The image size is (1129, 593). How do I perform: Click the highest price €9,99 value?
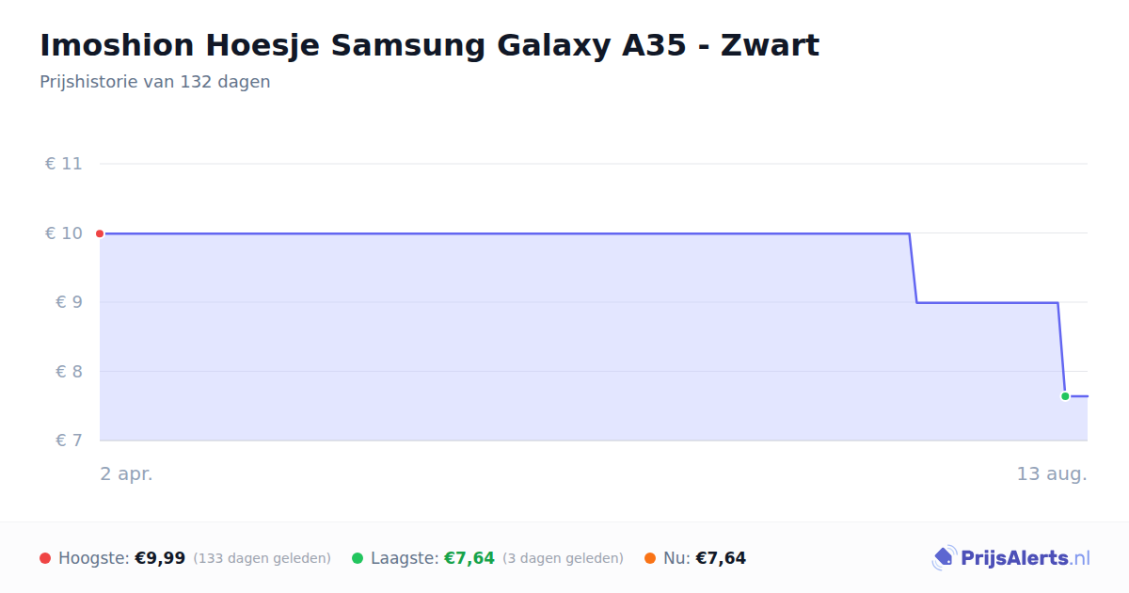click(160, 558)
